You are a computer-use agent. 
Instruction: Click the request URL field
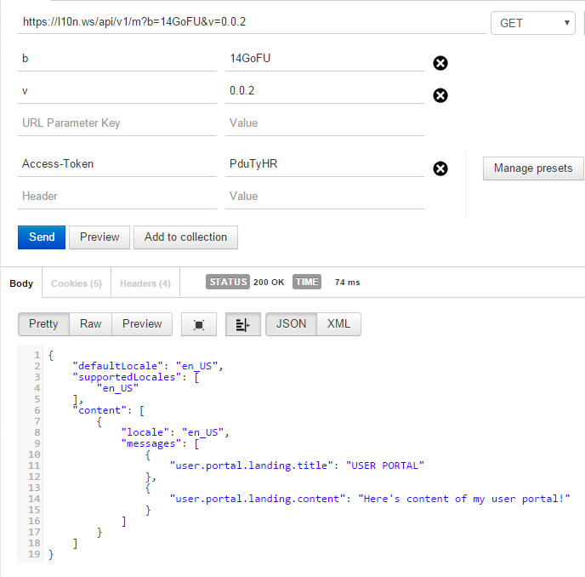pyautogui.click(x=252, y=22)
